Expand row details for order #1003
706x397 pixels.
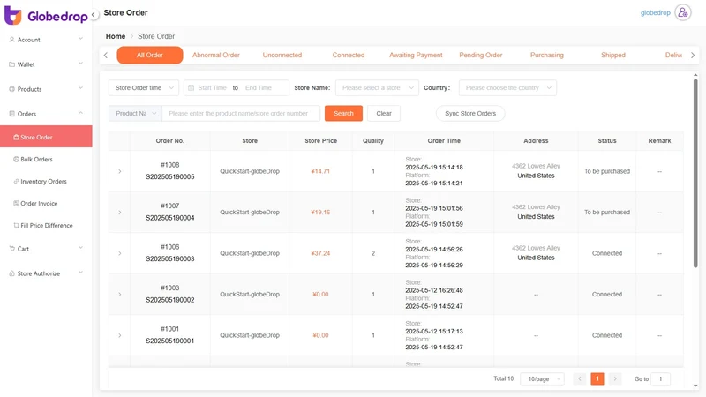pyautogui.click(x=120, y=295)
